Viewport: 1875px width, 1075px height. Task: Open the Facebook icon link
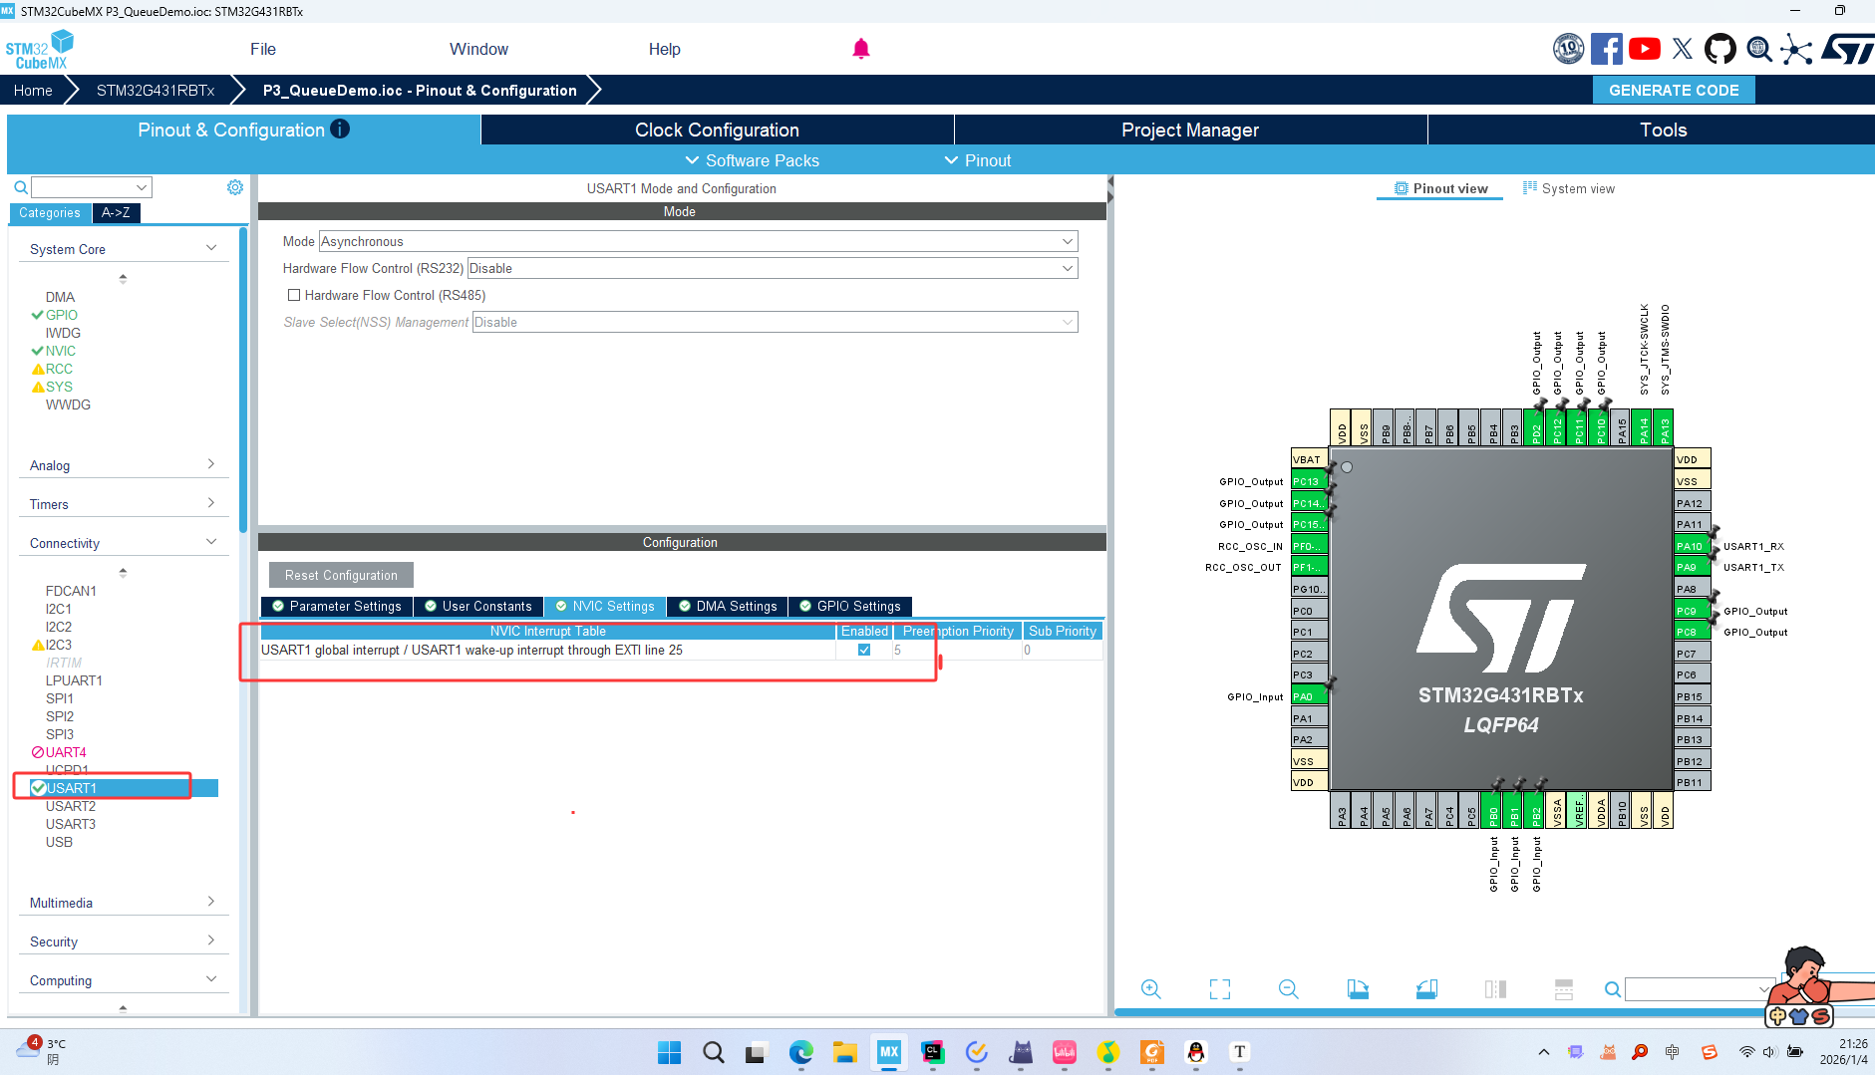tap(1606, 49)
